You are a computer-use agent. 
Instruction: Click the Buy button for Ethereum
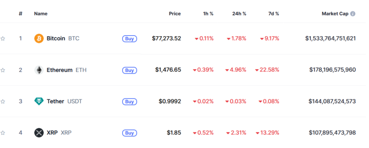[129, 70]
